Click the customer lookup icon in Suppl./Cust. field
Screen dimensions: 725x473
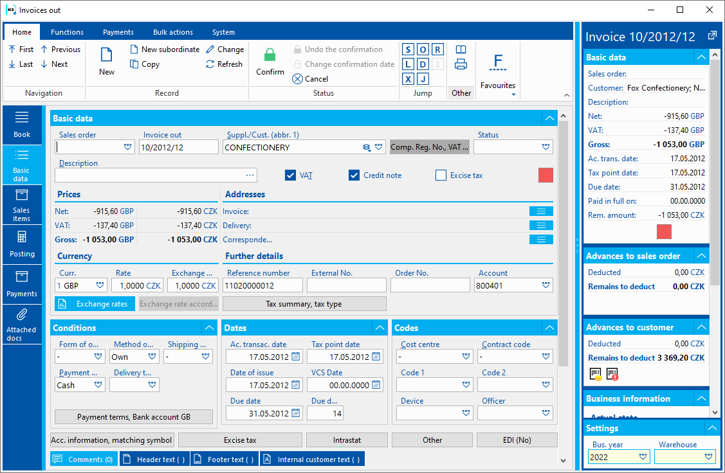(366, 147)
